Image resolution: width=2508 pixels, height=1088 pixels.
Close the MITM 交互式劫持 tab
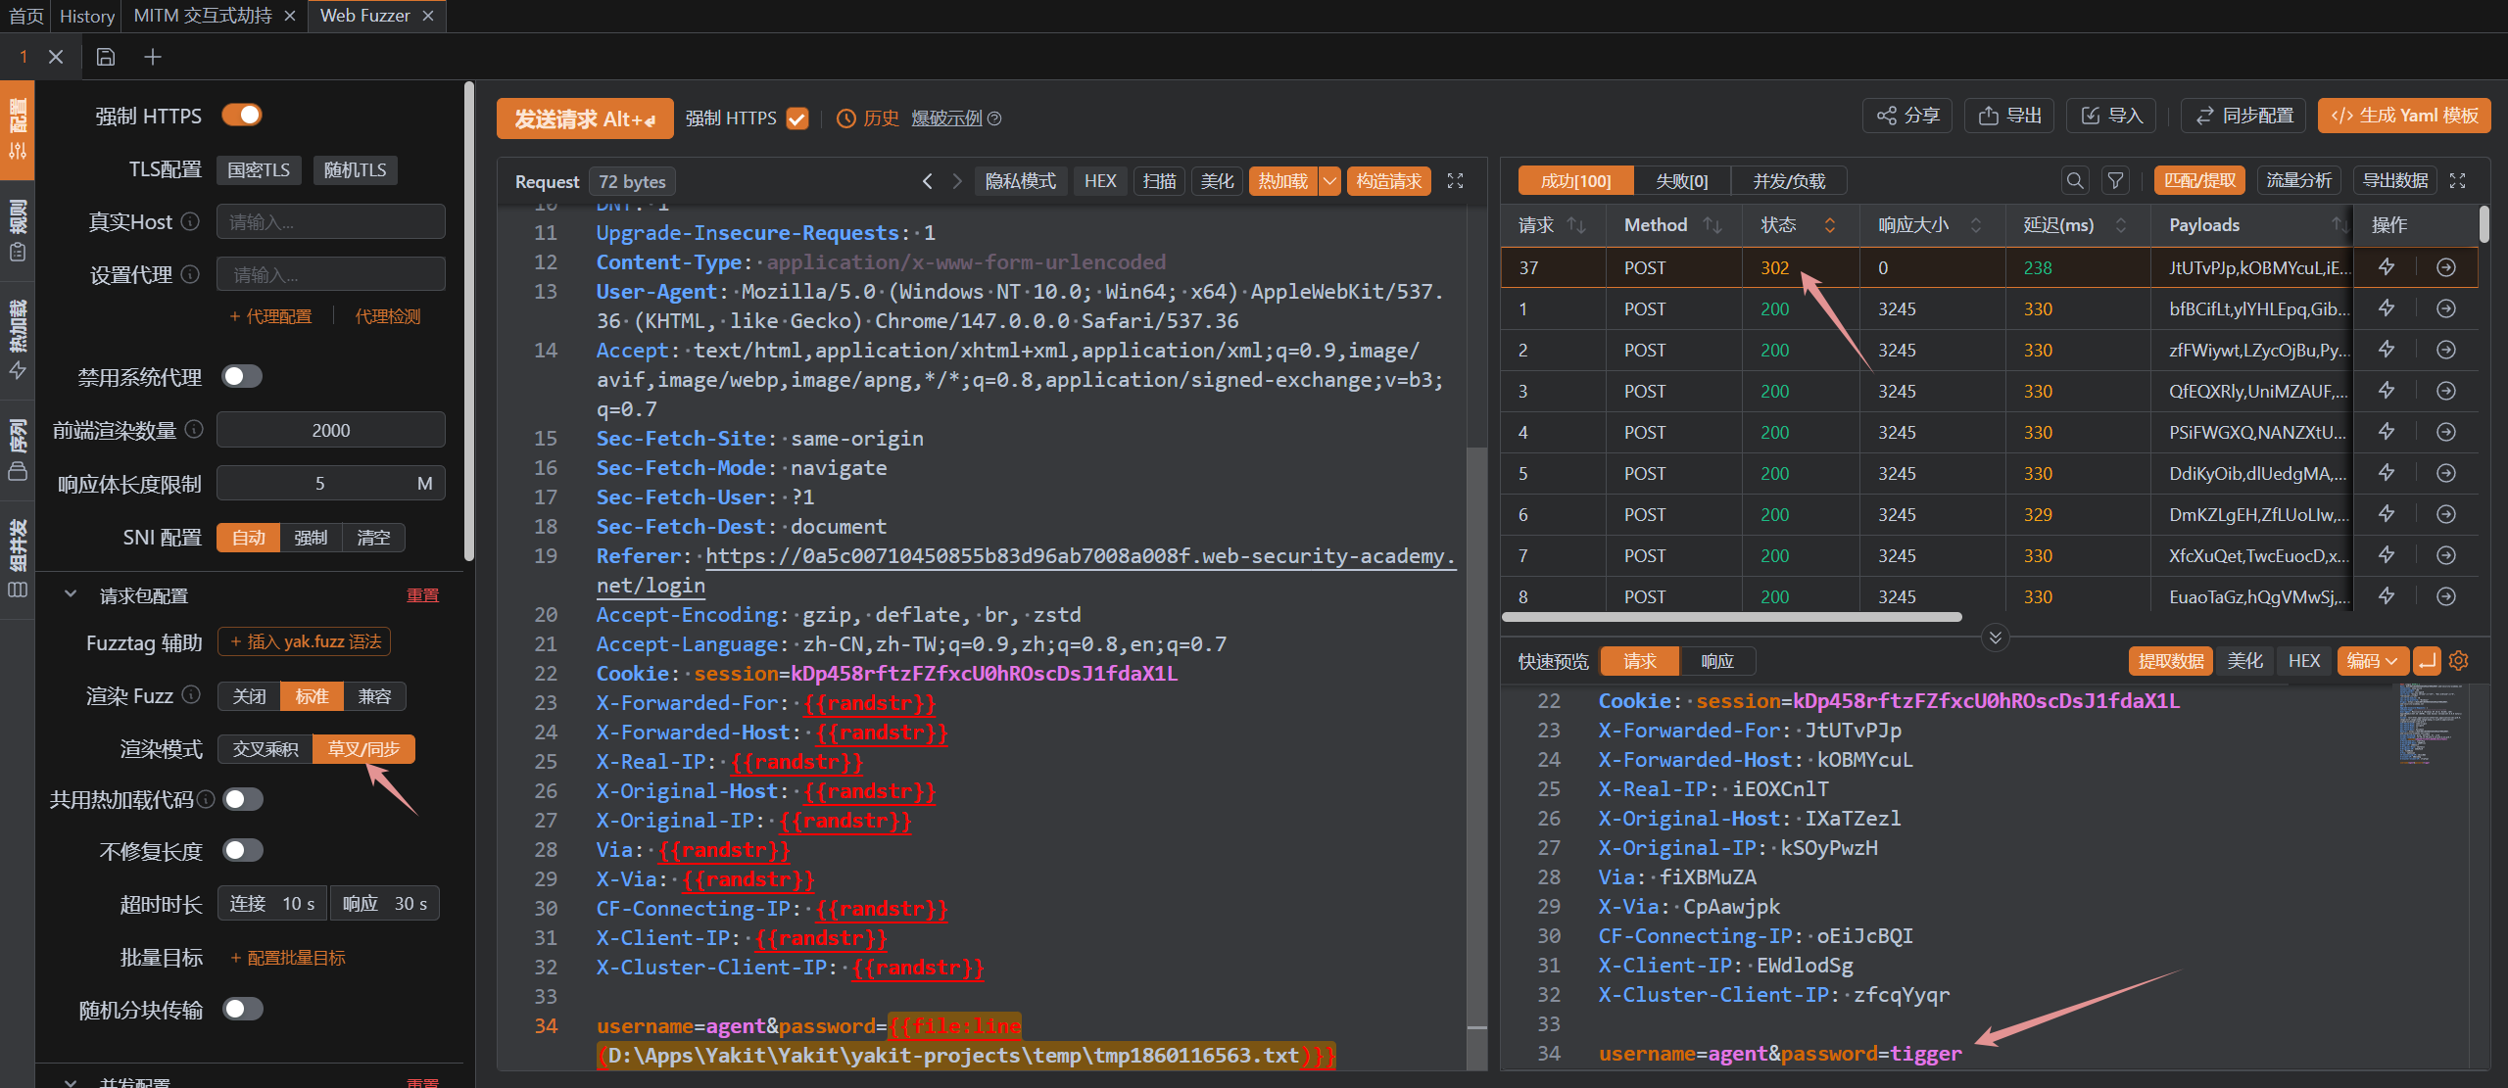pos(290,16)
